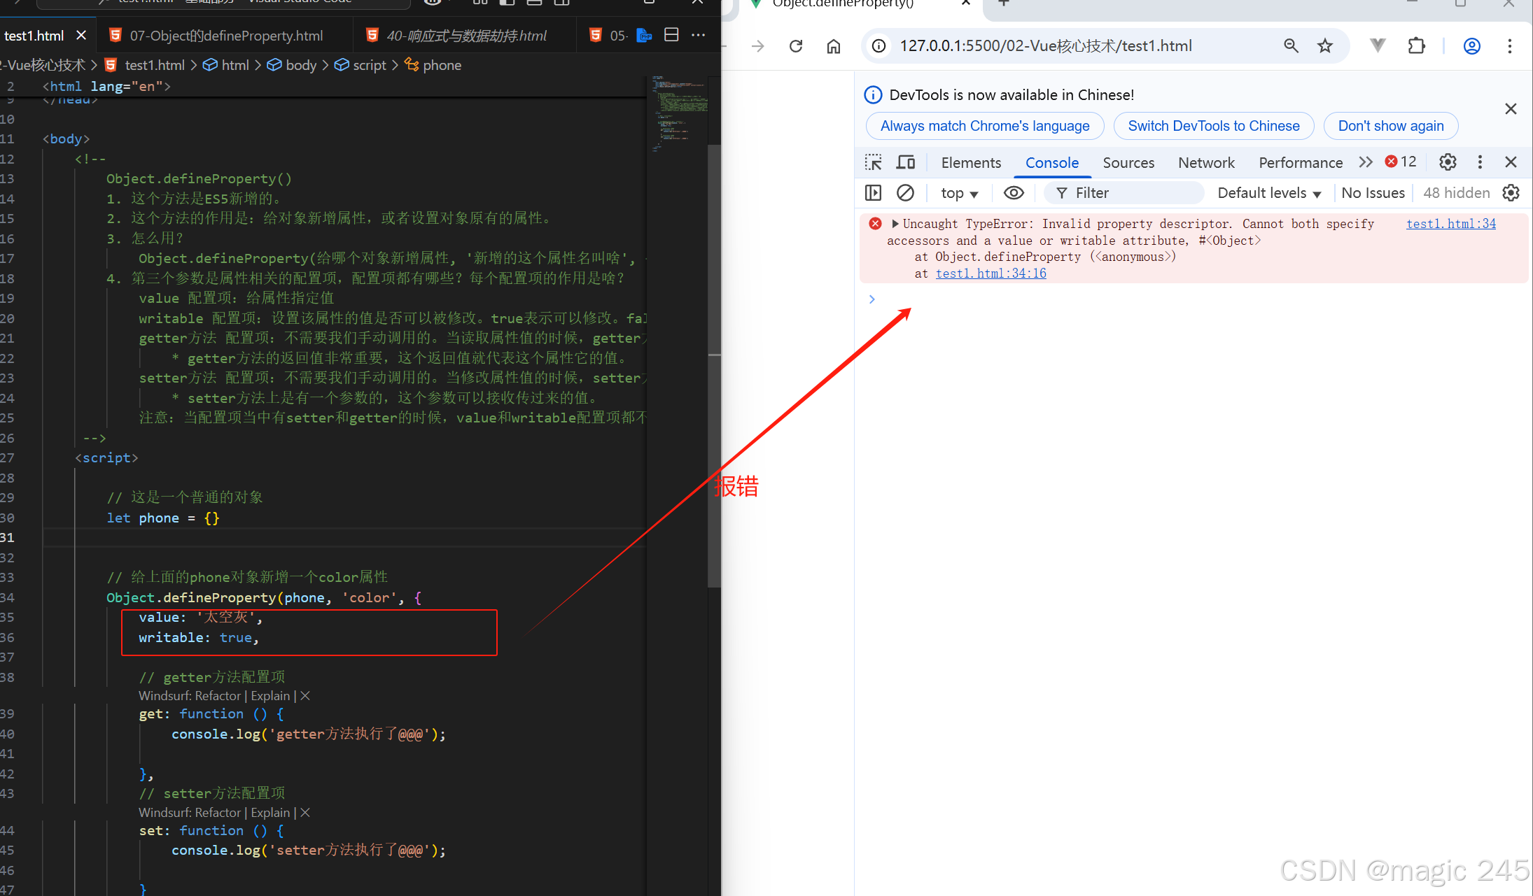Click the live expression eye icon
This screenshot has height=896, width=1533.
[x=1014, y=192]
